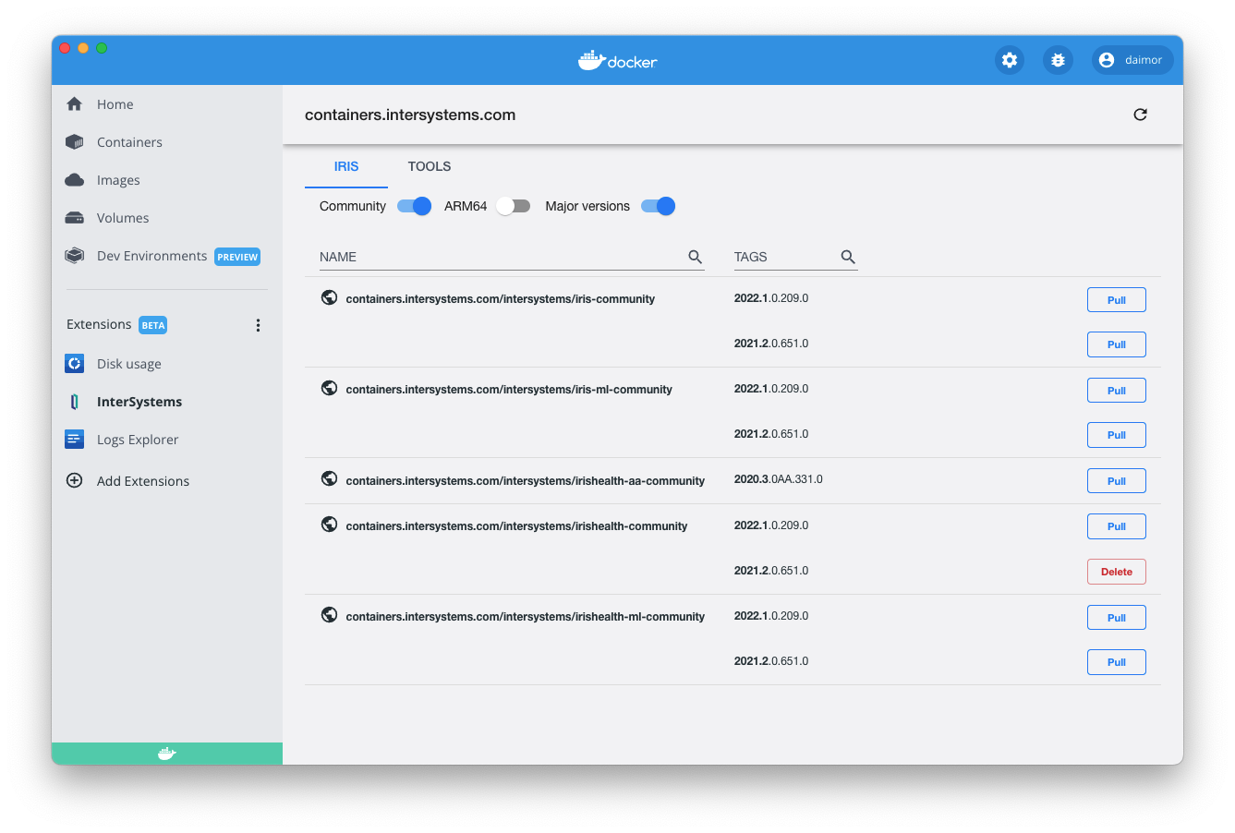Image resolution: width=1235 pixels, height=833 pixels.
Task: Click the Add Extensions plus icon
Action: click(x=75, y=480)
